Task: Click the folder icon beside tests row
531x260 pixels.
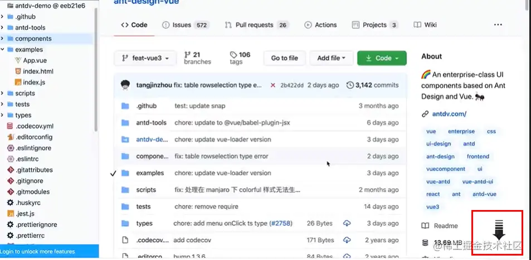Action: point(125,207)
